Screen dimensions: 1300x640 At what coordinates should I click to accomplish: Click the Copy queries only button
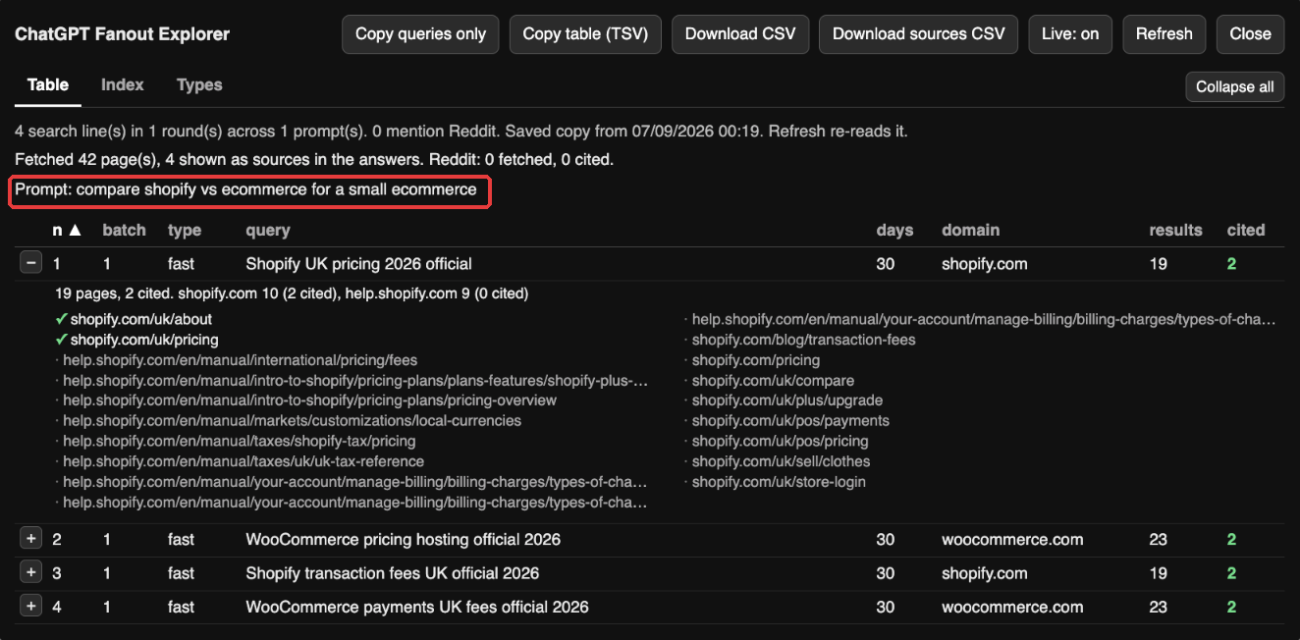[x=420, y=33]
